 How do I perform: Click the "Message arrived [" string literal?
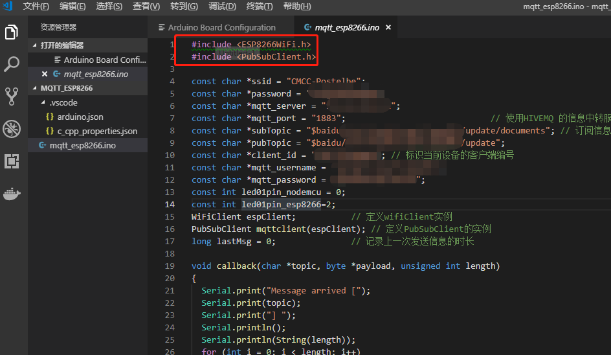[x=314, y=290]
